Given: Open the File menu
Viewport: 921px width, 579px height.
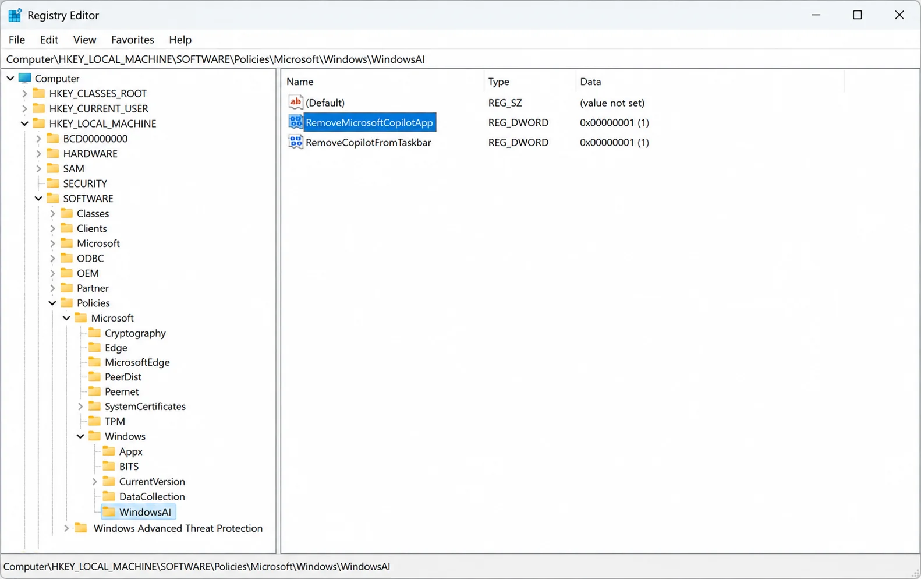Looking at the screenshot, I should point(17,40).
